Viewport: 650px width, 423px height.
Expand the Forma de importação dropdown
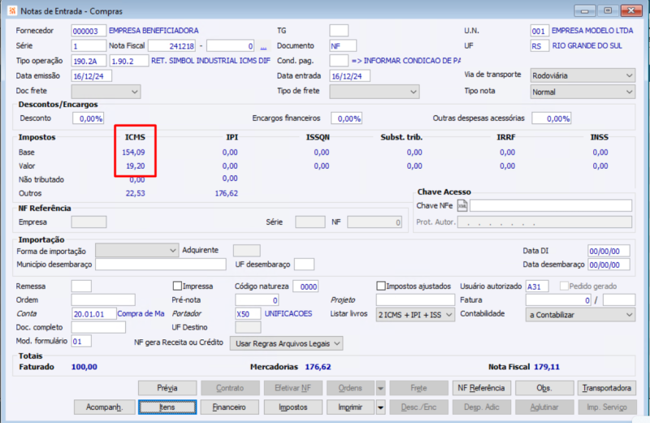point(136,250)
